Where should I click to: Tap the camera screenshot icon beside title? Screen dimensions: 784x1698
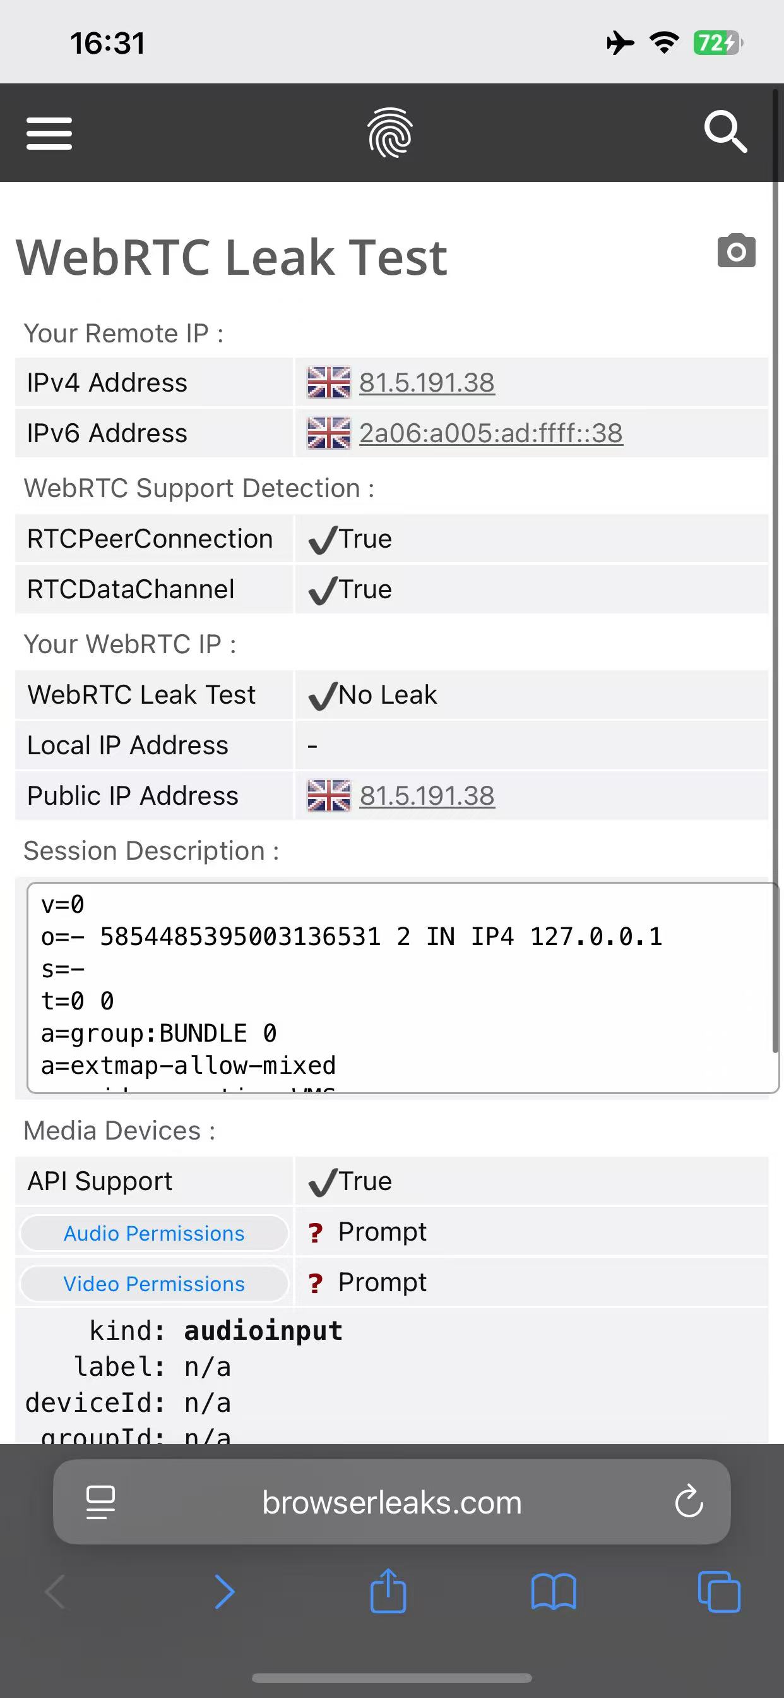coord(736,251)
